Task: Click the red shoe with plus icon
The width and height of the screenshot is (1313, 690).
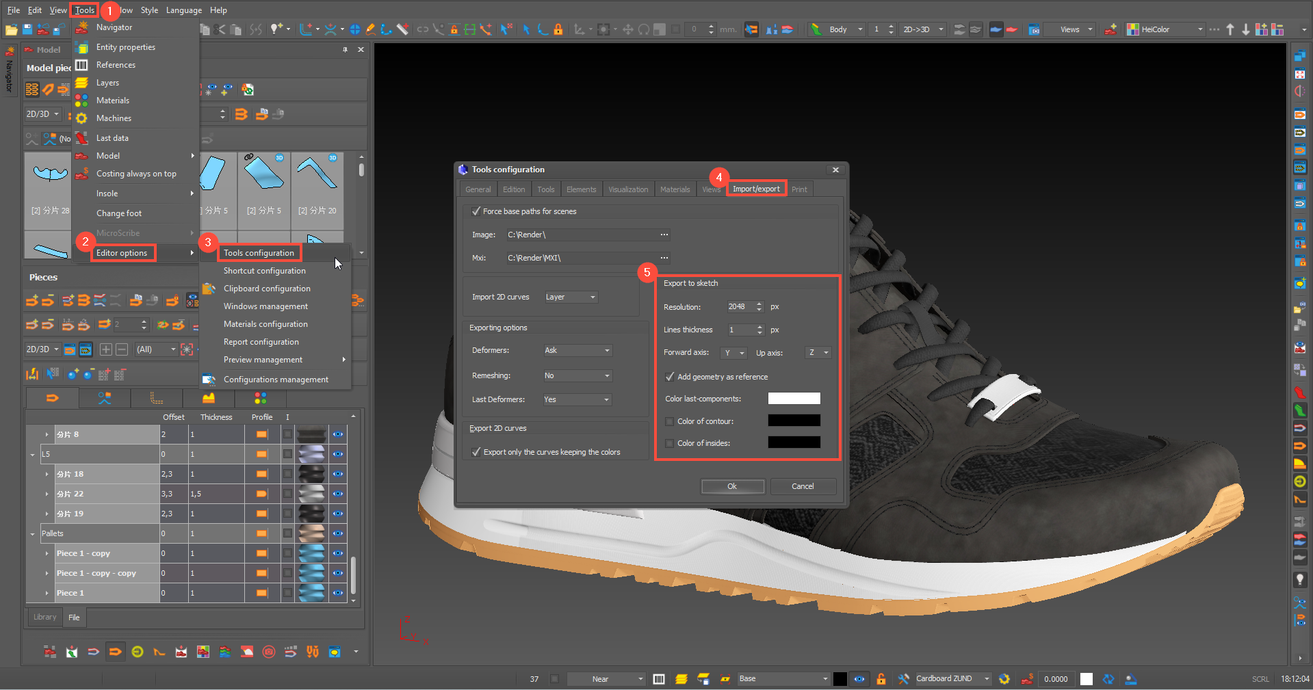Action: [x=1110, y=29]
